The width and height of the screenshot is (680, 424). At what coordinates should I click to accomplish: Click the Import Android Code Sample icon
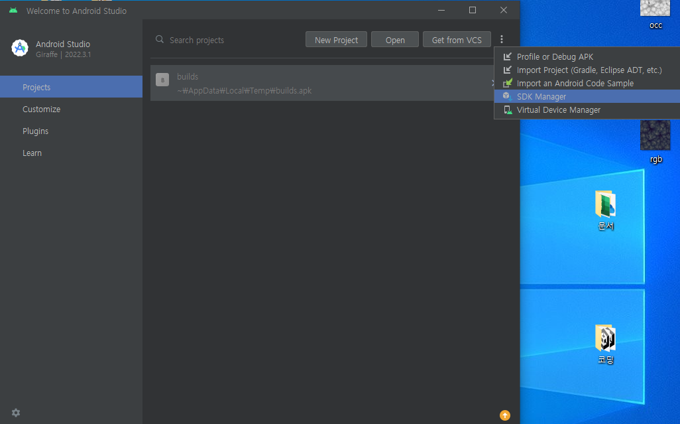pyautogui.click(x=508, y=83)
